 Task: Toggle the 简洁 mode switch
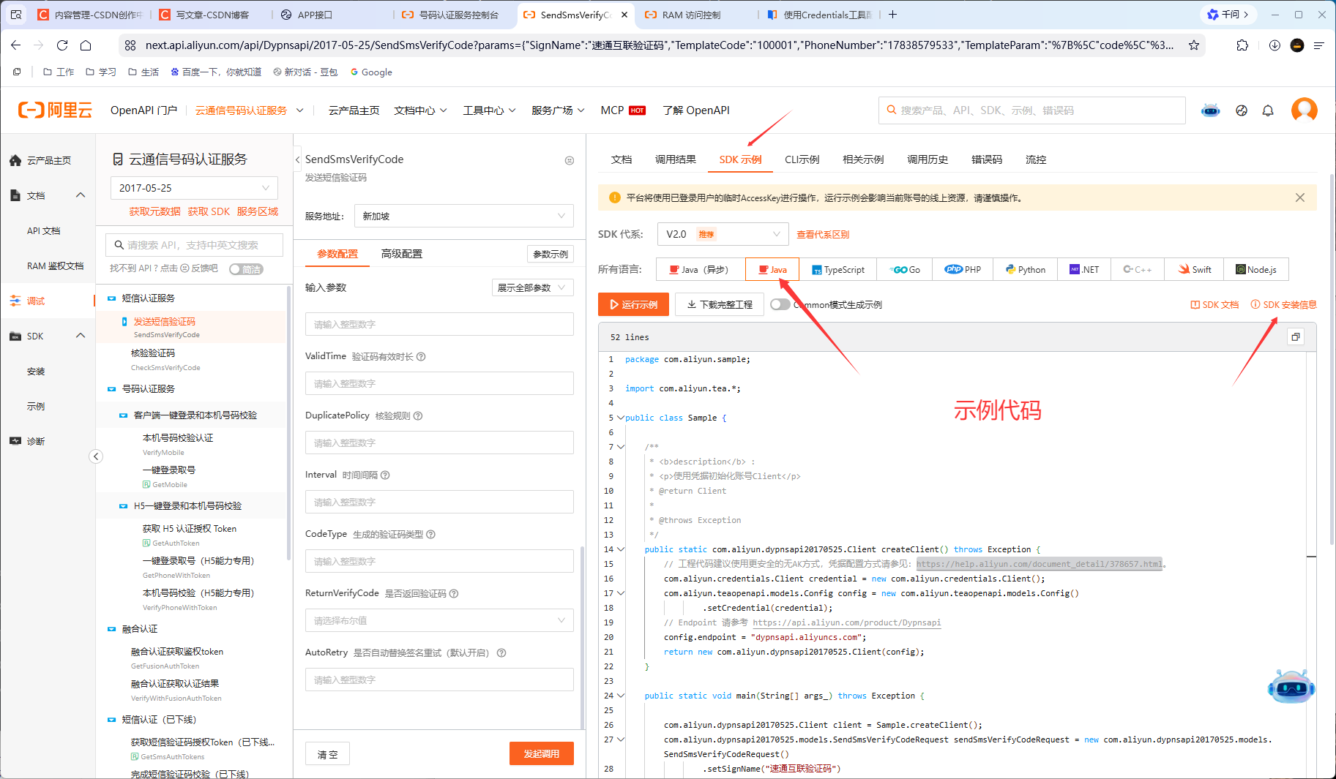246,269
